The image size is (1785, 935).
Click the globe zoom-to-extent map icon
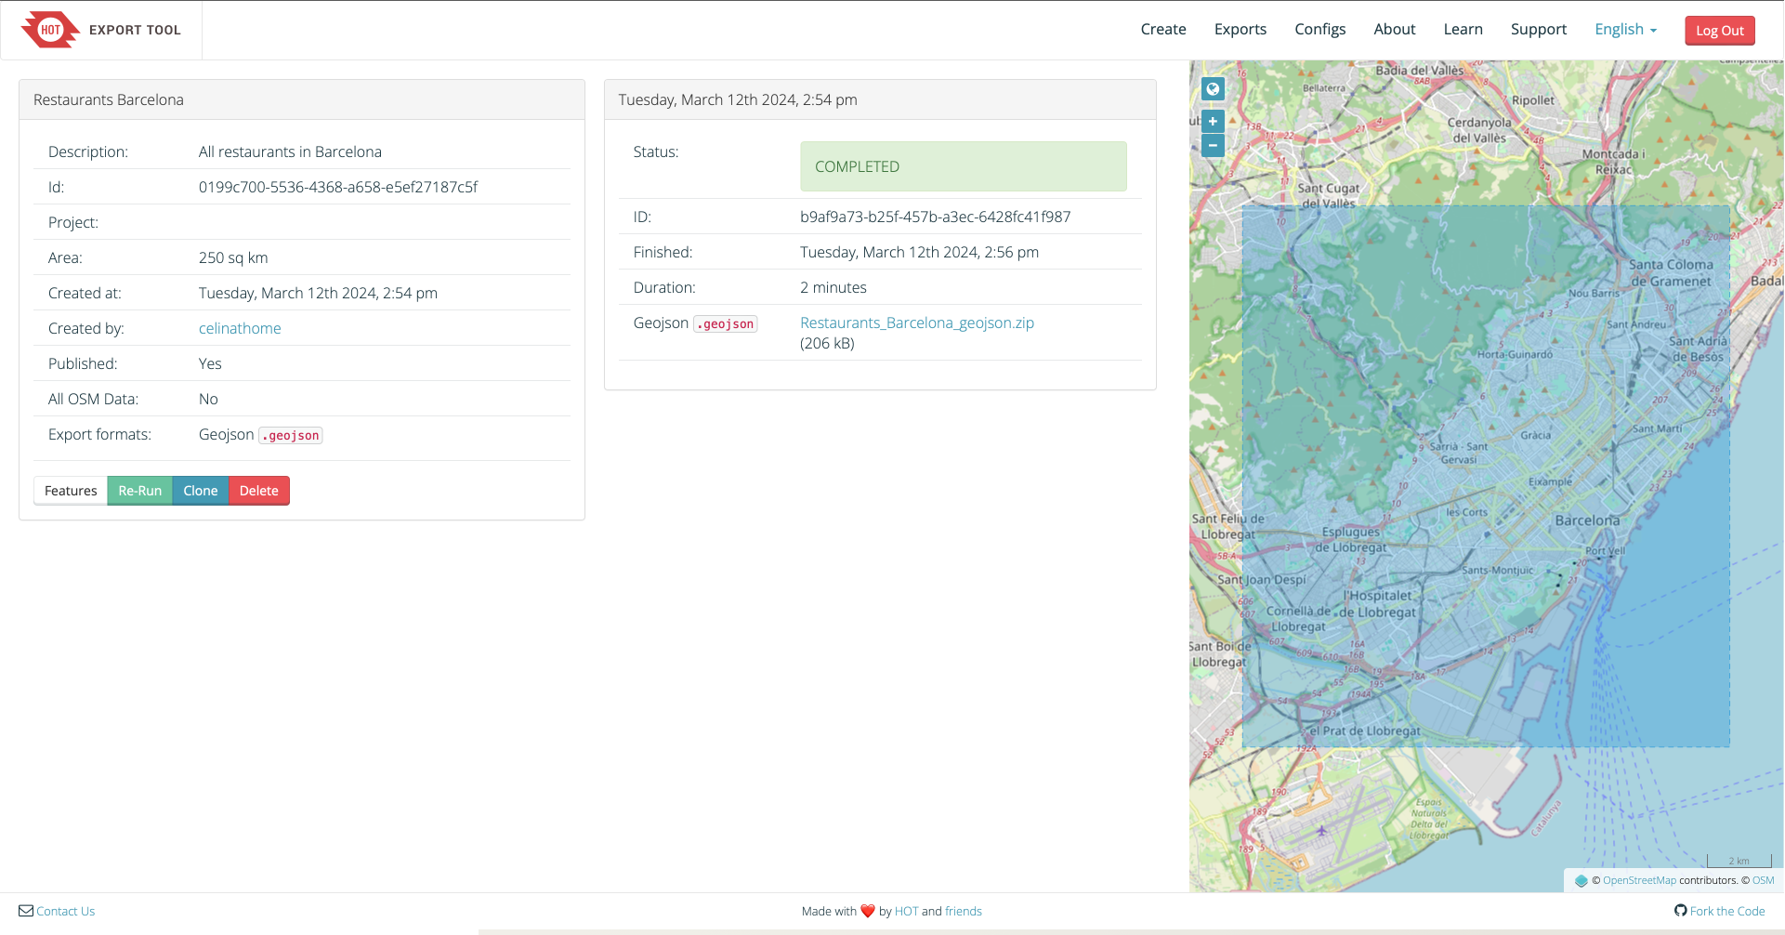1213,89
